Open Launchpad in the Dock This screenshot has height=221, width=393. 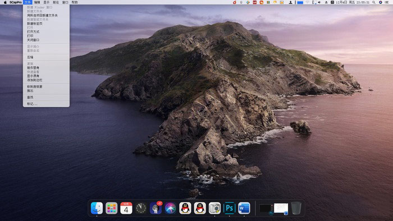112,208
